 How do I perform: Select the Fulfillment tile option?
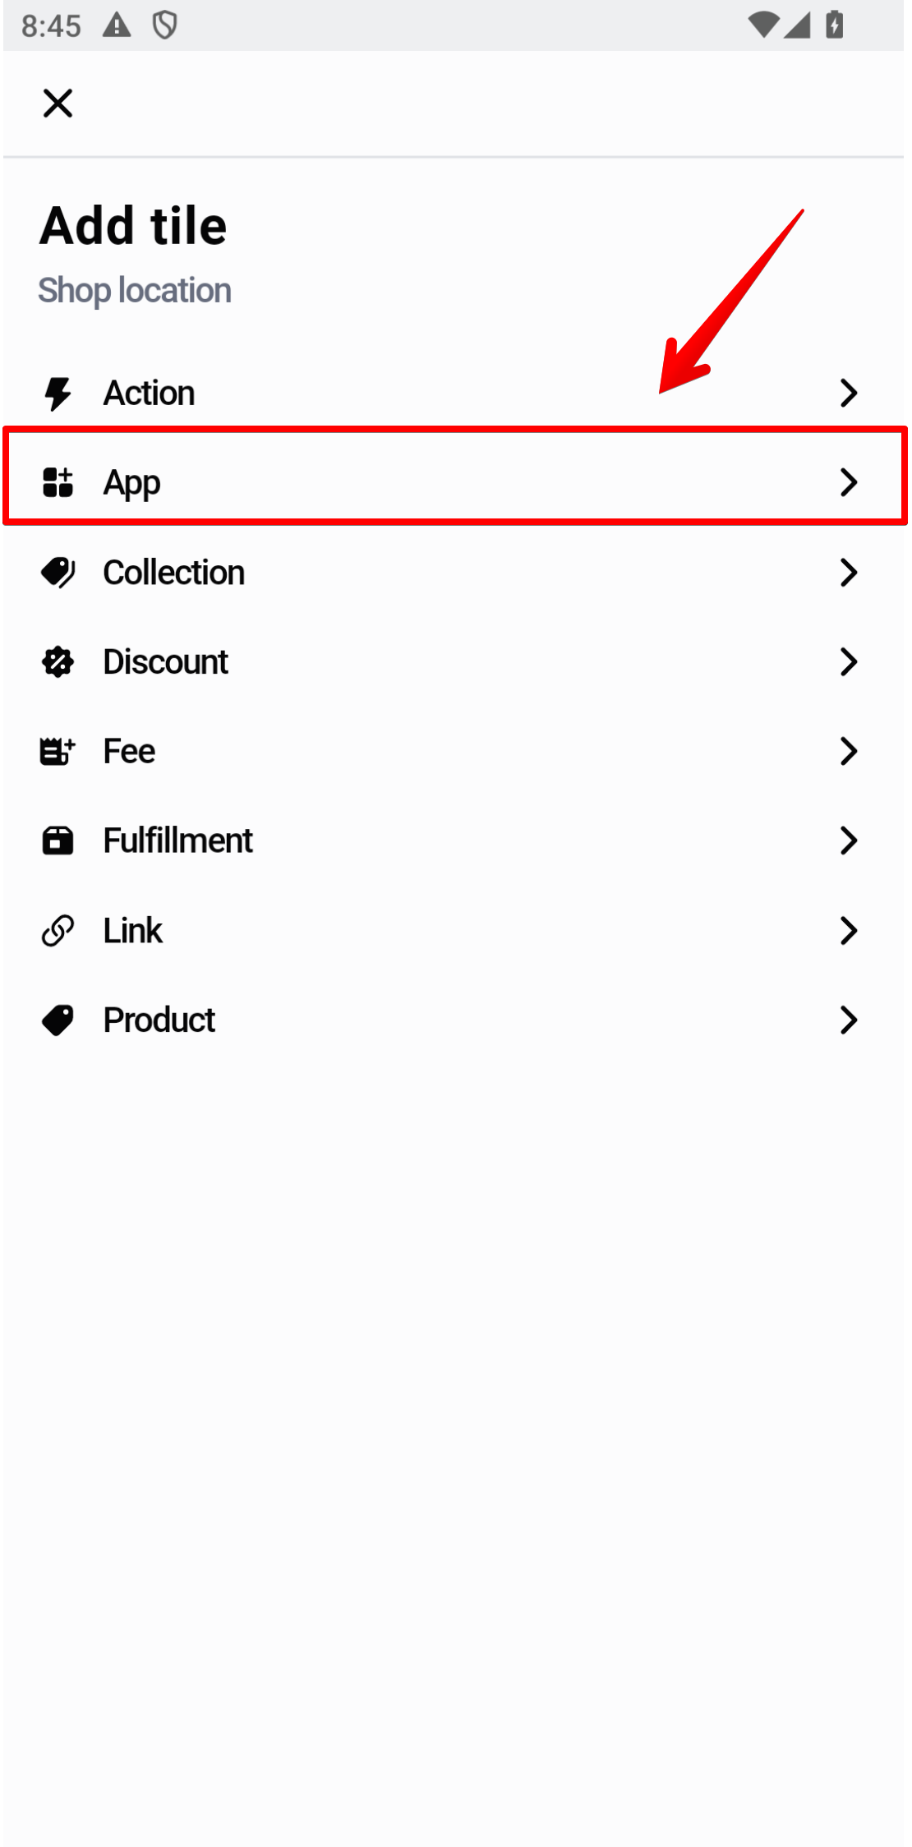pos(177,841)
